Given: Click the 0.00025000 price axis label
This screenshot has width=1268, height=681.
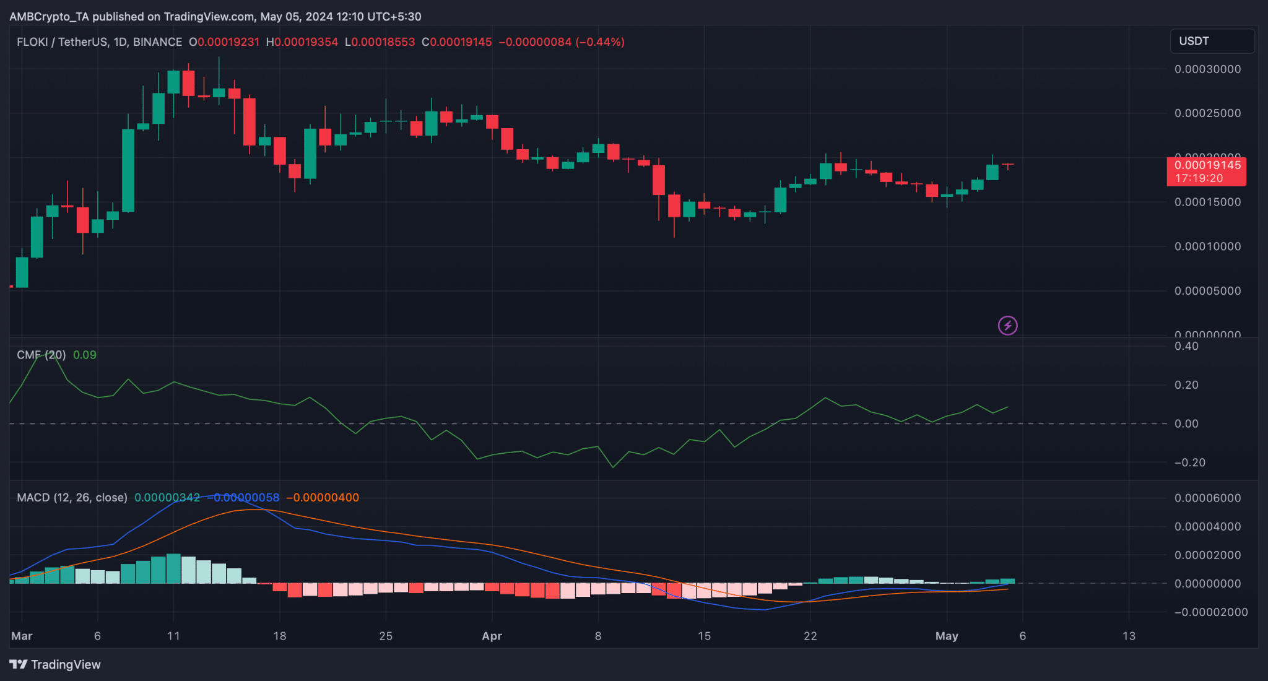Looking at the screenshot, I should click(1207, 113).
